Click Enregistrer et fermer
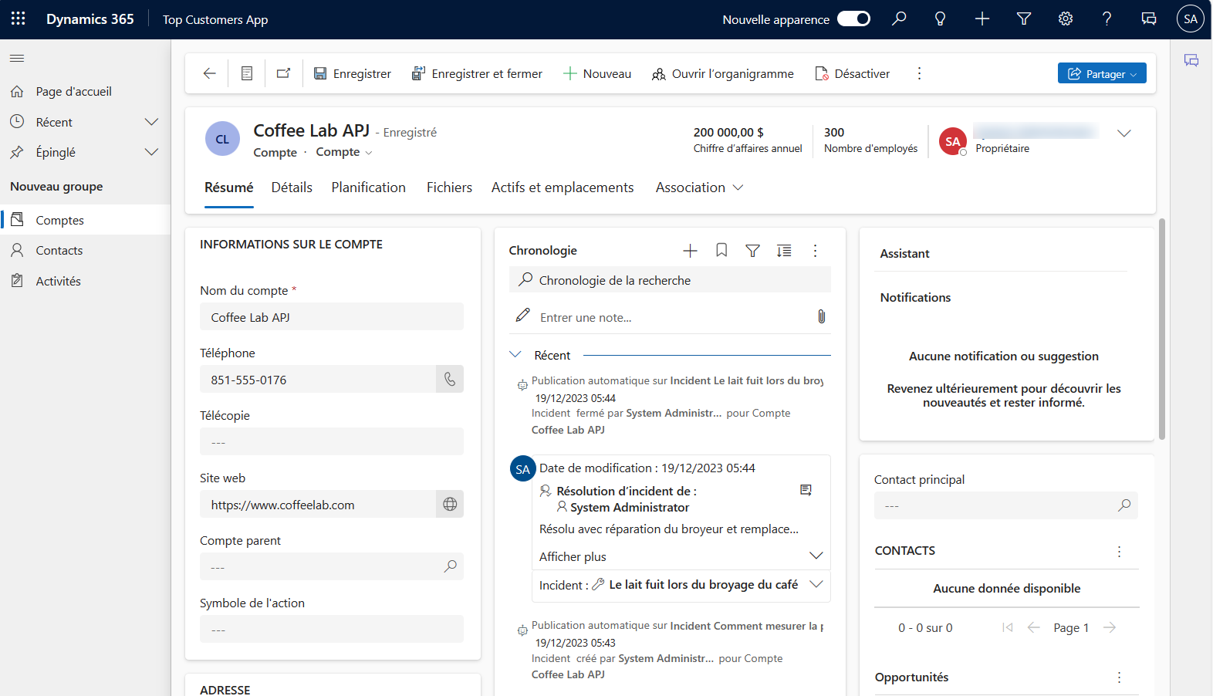This screenshot has width=1213, height=696. point(477,73)
